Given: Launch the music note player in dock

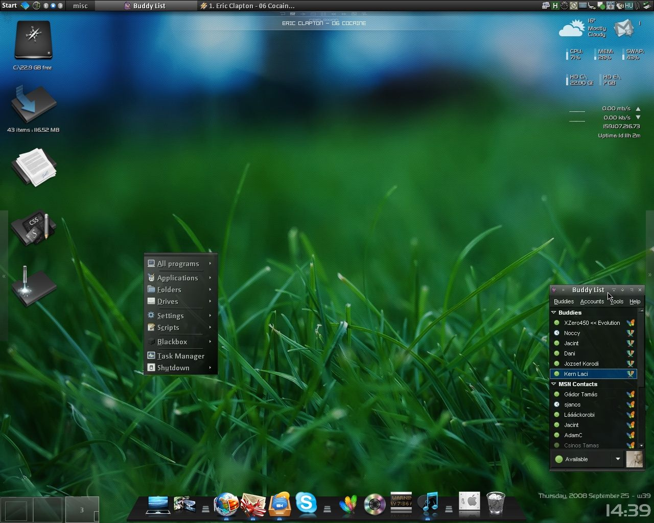Looking at the screenshot, I should 428,504.
